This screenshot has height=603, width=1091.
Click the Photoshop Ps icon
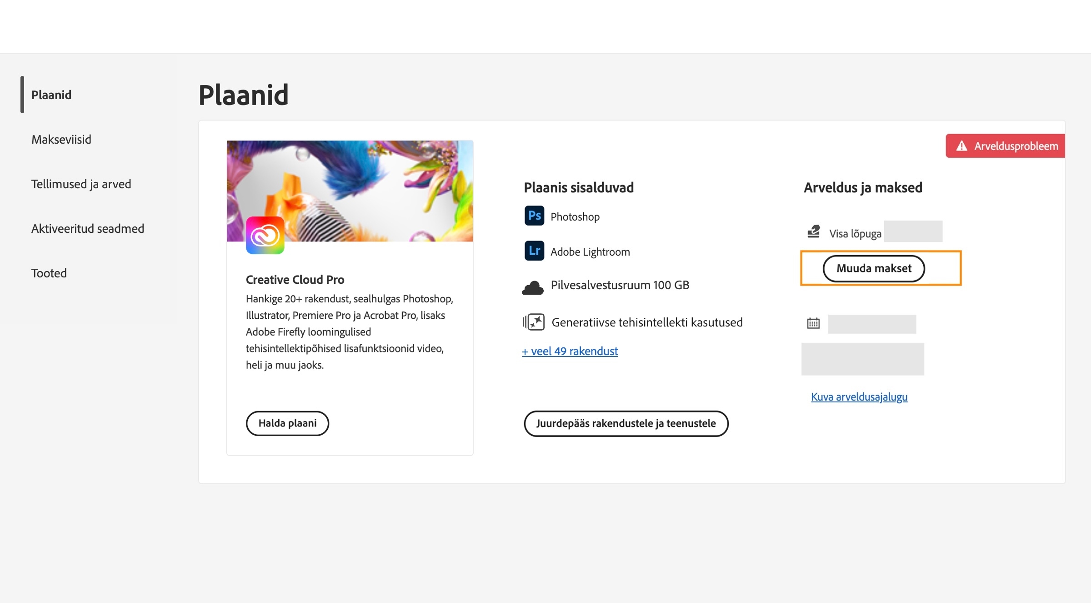[x=534, y=216]
